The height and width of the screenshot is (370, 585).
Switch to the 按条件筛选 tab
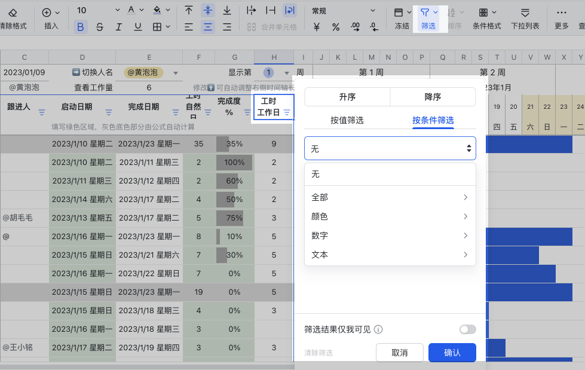point(433,120)
